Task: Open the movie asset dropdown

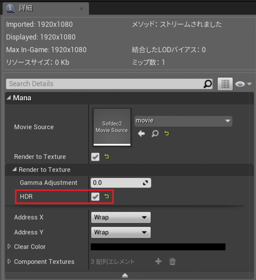Action: point(183,121)
